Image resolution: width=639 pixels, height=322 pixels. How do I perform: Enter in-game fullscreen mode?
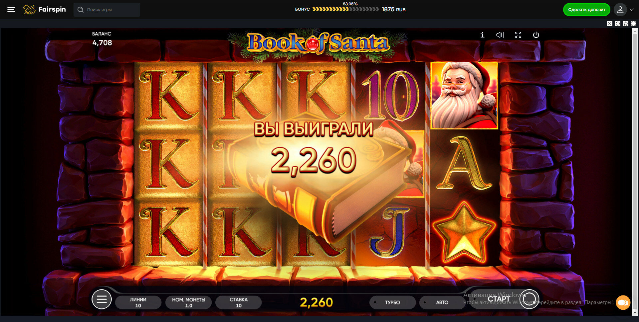518,35
